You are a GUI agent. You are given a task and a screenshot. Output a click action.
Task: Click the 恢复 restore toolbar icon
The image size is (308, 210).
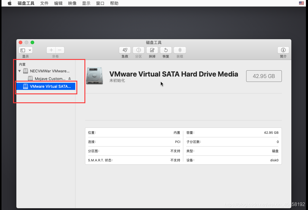click(x=166, y=50)
